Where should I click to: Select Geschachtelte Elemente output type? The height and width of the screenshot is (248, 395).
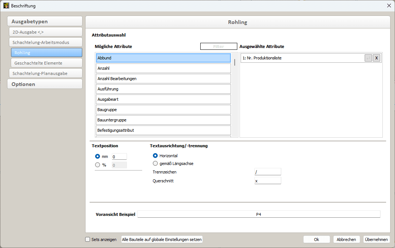click(47, 63)
